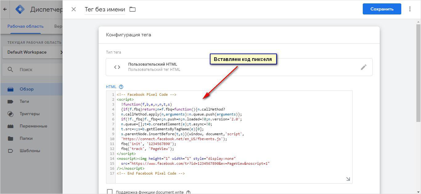Select Переменные in the sidebar
Viewport: 421px width, 194px height.
(33, 126)
